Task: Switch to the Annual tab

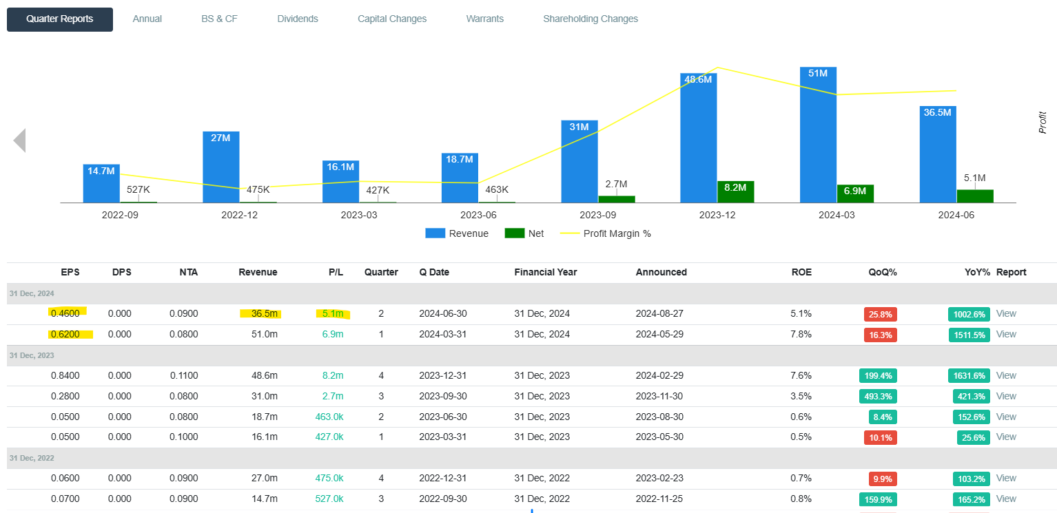Action: (x=147, y=19)
